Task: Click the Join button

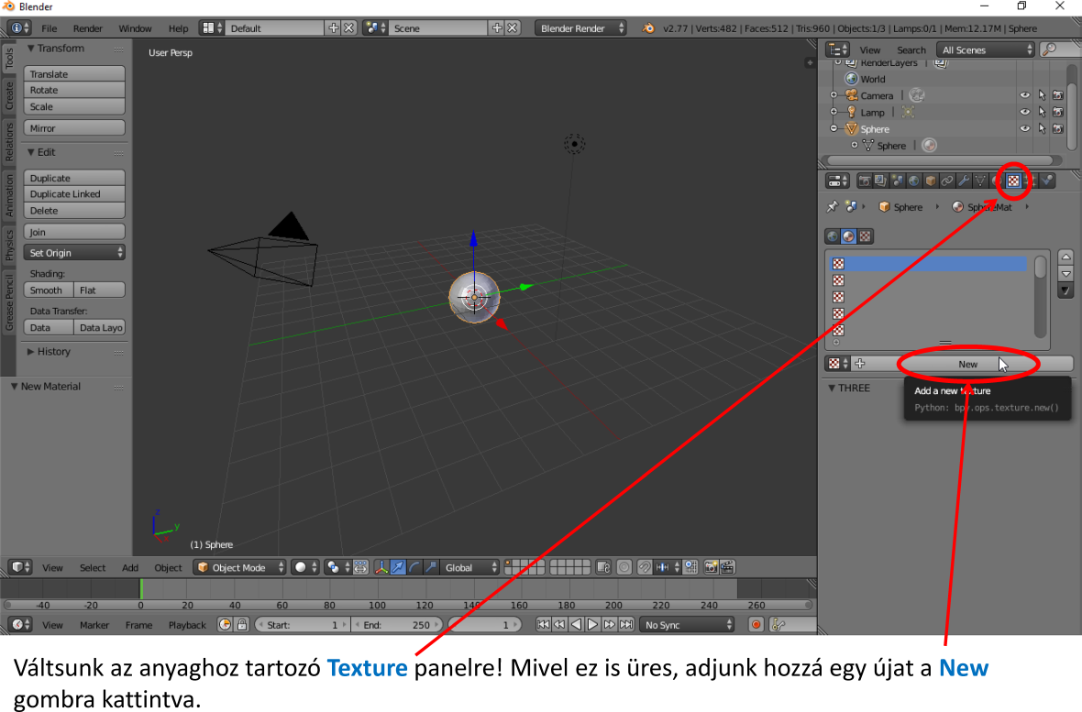Action: tap(74, 232)
